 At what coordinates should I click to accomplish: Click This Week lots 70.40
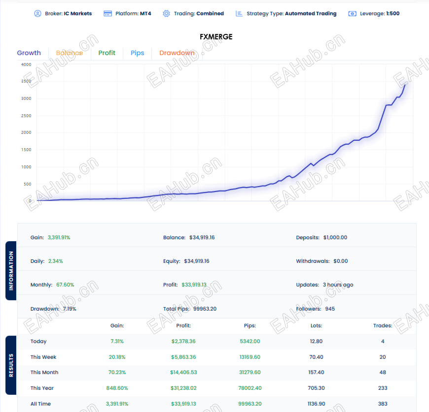tap(316, 357)
